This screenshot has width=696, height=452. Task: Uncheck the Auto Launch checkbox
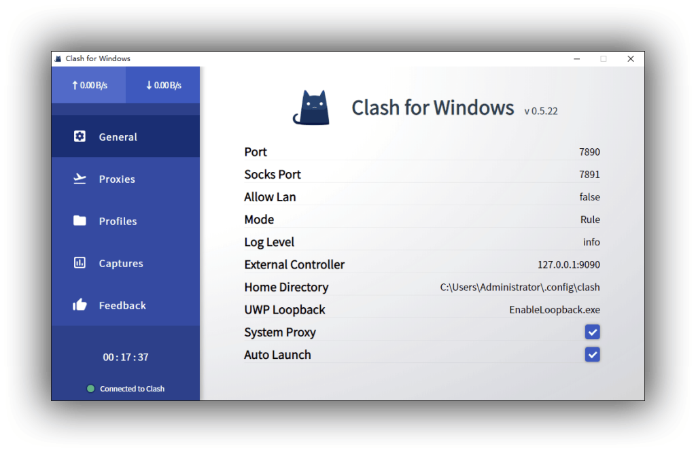pyautogui.click(x=592, y=355)
